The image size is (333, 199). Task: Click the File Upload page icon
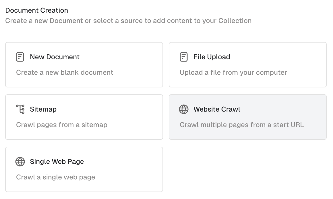184,57
